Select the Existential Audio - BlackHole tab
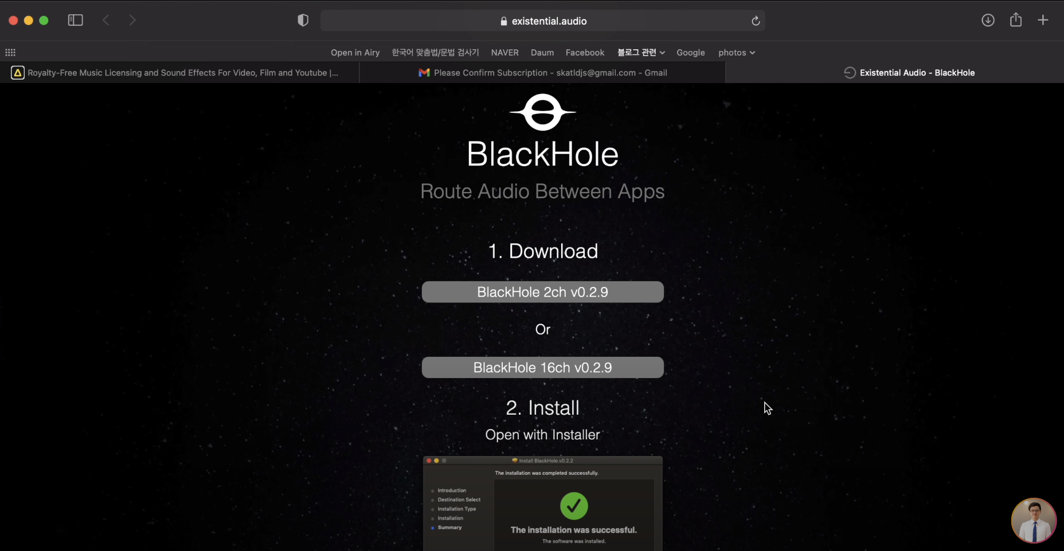This screenshot has height=551, width=1064. point(894,73)
